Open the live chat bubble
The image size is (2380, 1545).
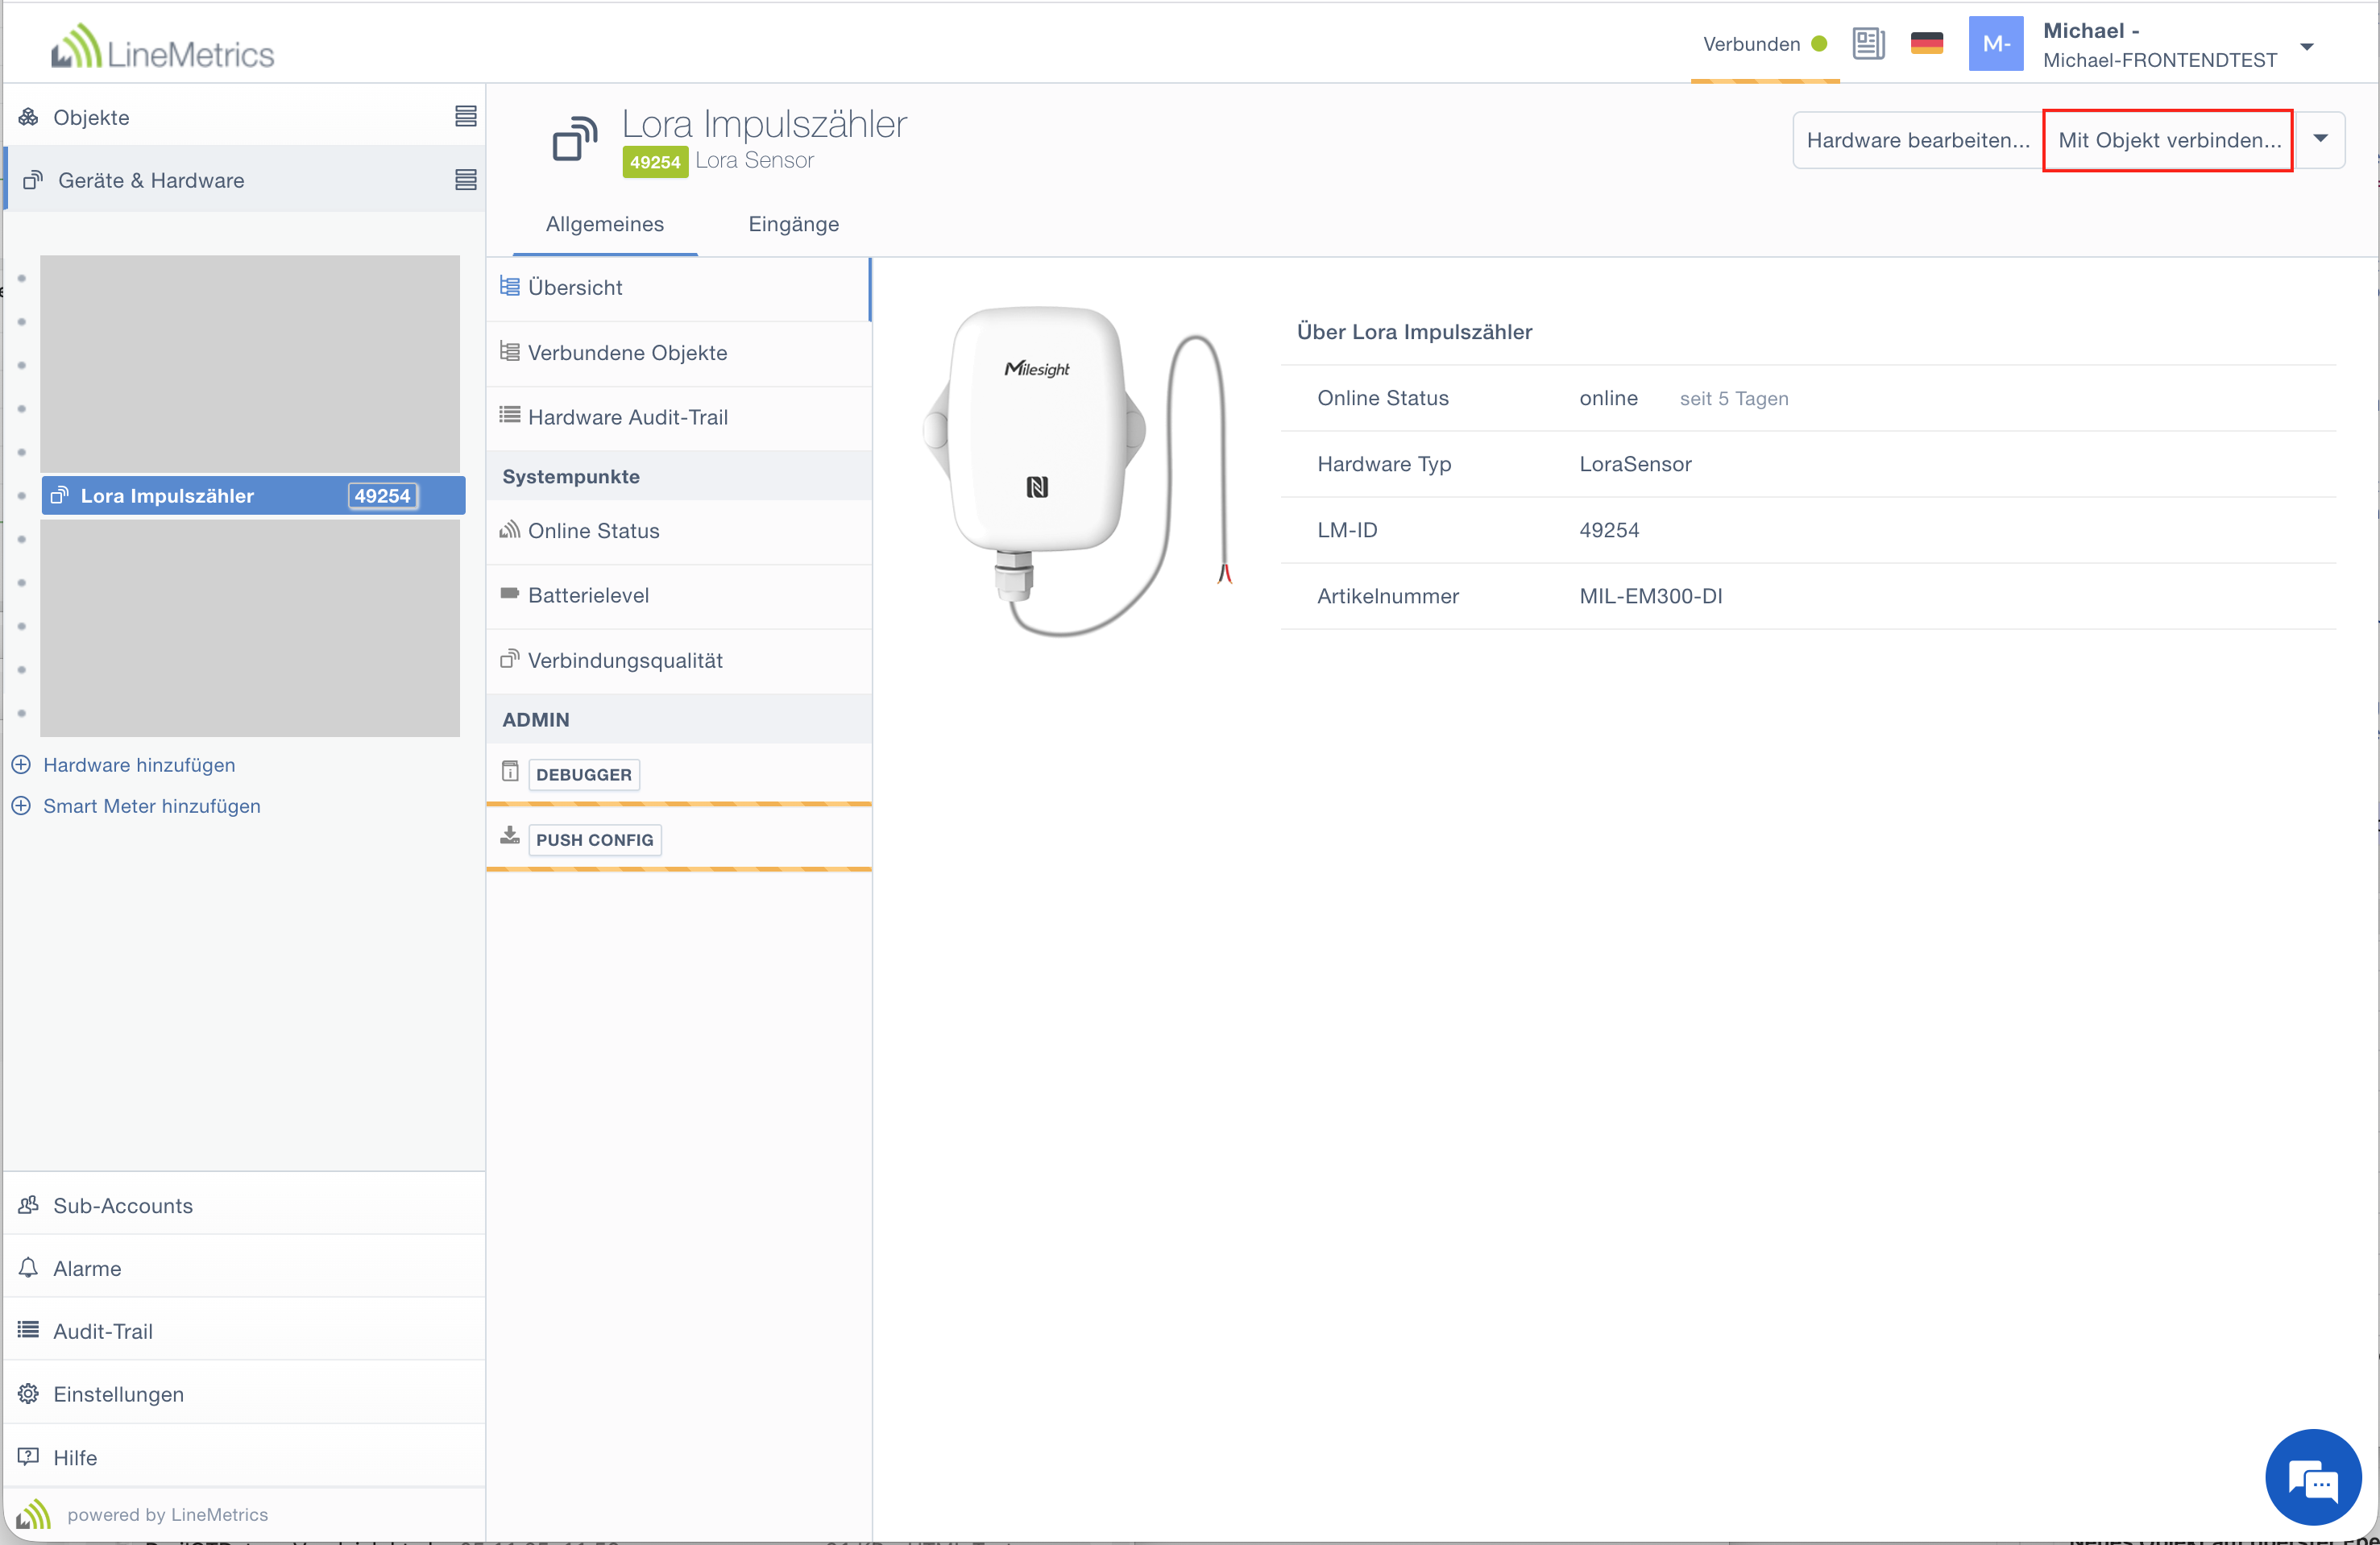(x=2312, y=1476)
